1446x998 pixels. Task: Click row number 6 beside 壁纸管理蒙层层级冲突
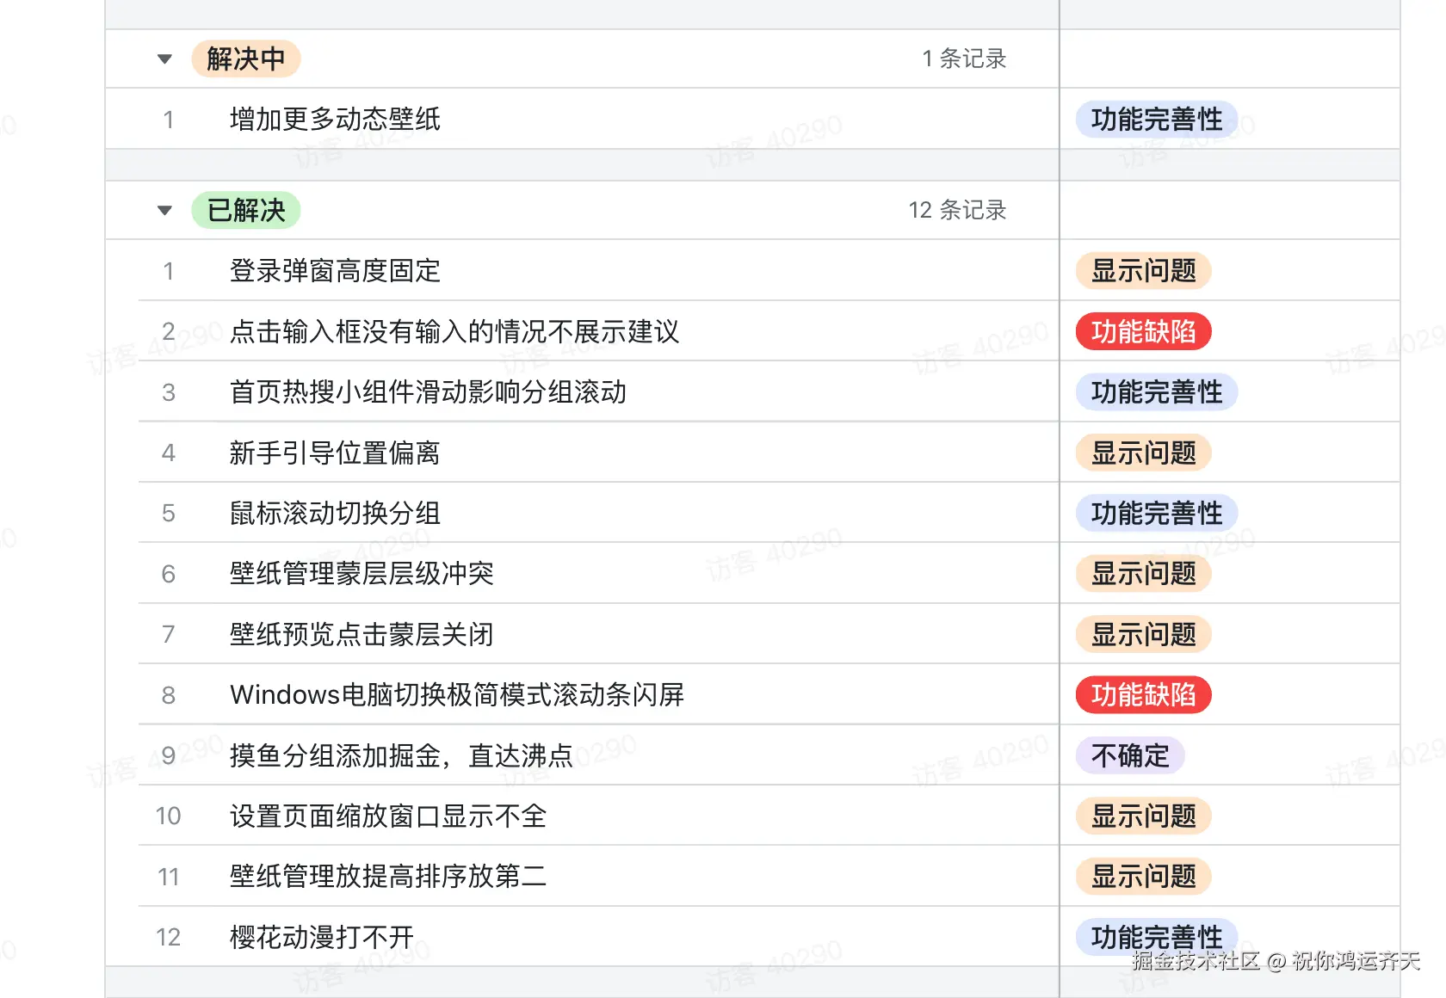tap(168, 574)
